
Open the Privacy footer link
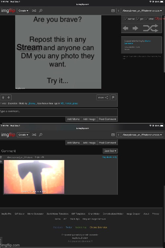point(155,214)
